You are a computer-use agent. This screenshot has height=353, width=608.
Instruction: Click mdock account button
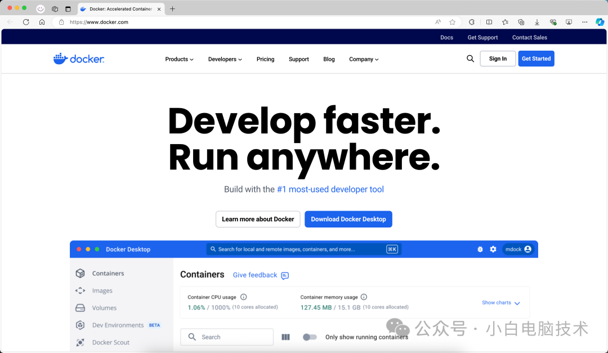click(518, 249)
